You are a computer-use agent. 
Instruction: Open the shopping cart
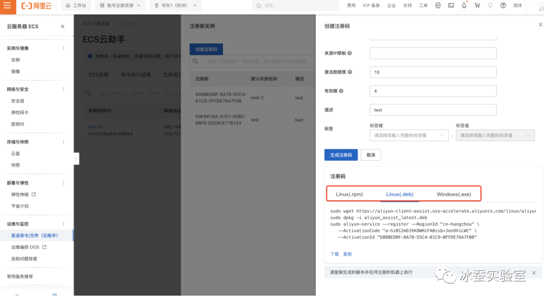(477, 6)
